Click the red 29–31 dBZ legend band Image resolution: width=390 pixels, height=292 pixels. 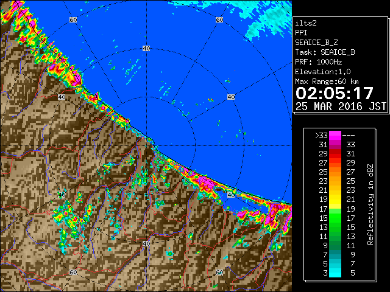pos(335,153)
